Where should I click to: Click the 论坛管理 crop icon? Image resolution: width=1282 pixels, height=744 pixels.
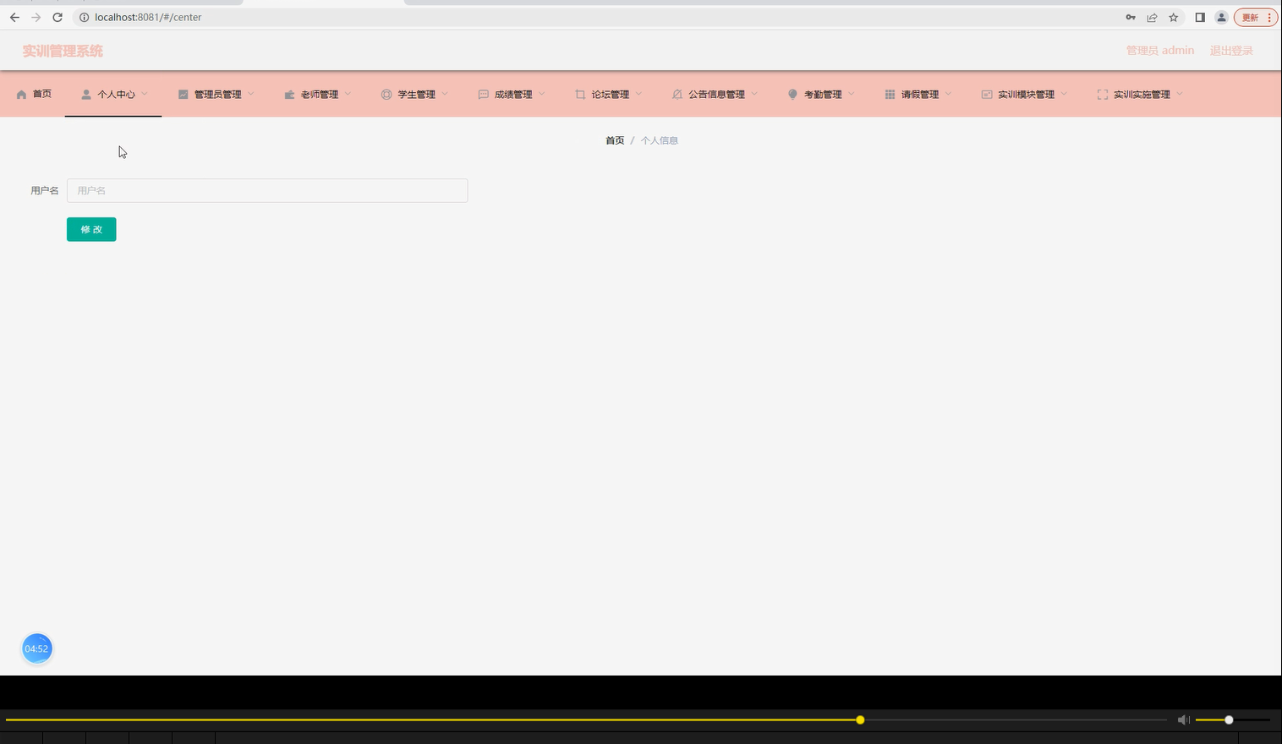(x=580, y=95)
